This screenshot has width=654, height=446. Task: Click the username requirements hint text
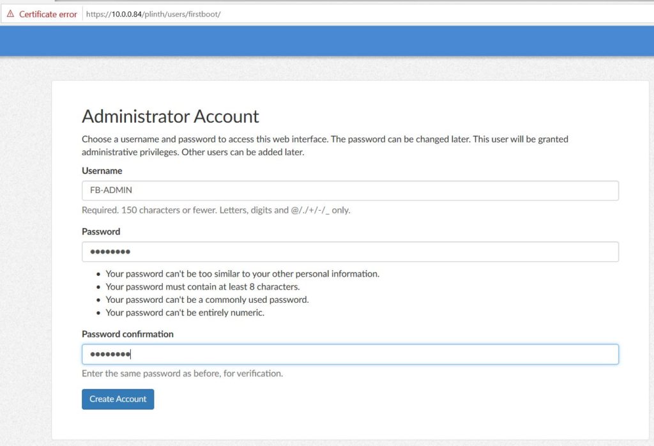216,210
